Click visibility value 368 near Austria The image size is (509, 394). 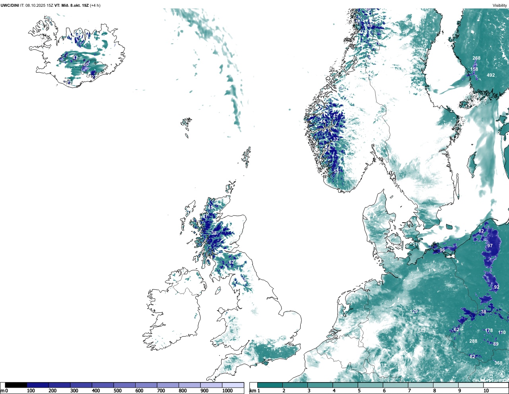point(498,363)
